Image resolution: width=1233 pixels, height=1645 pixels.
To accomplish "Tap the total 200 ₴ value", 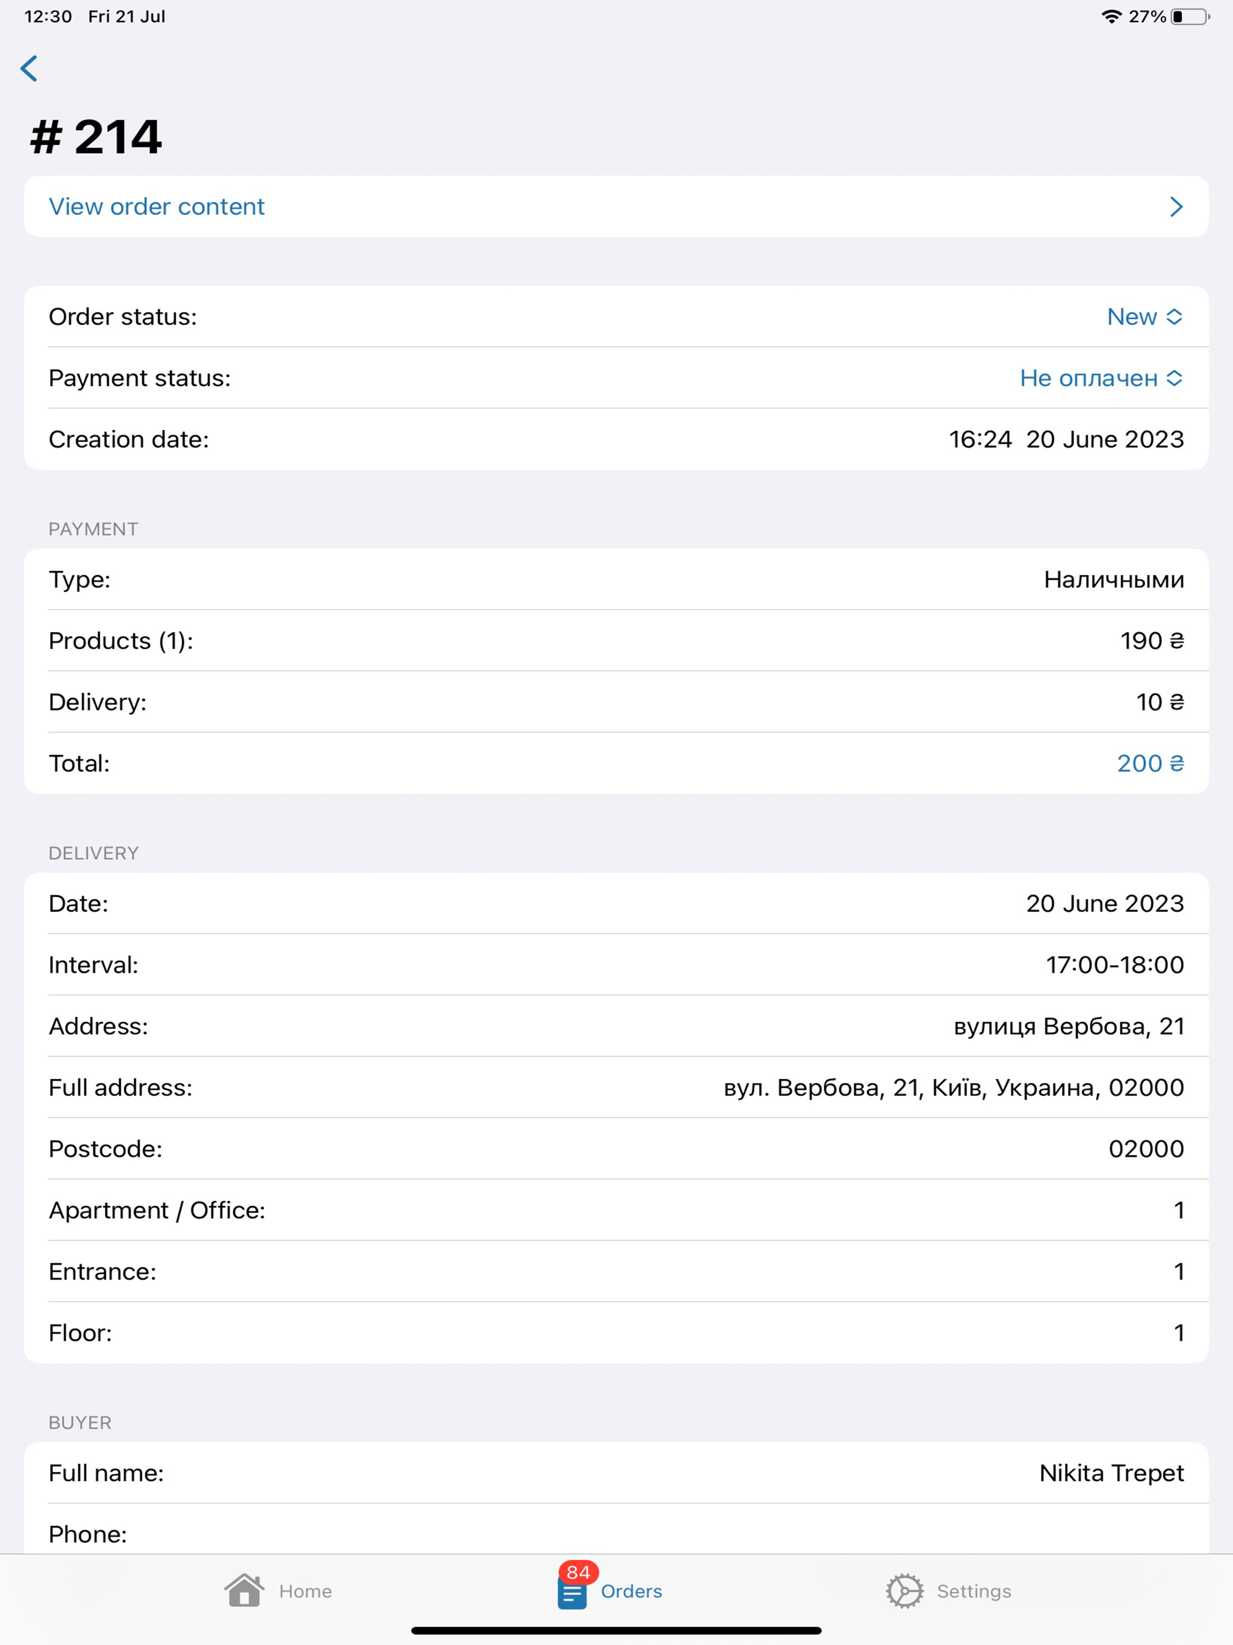I will point(1151,763).
